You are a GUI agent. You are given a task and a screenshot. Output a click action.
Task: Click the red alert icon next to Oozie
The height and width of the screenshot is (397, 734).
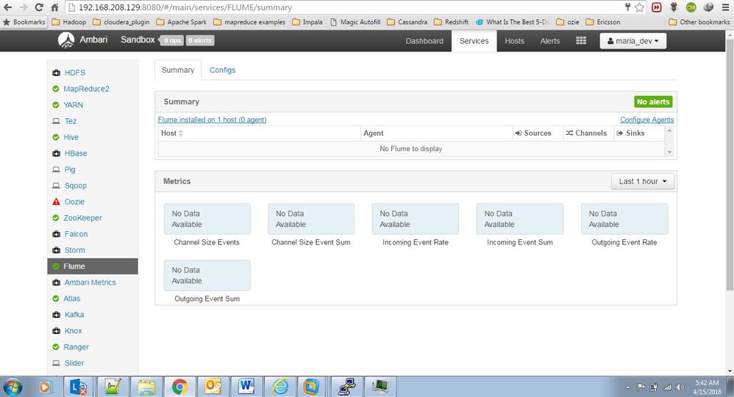point(56,202)
